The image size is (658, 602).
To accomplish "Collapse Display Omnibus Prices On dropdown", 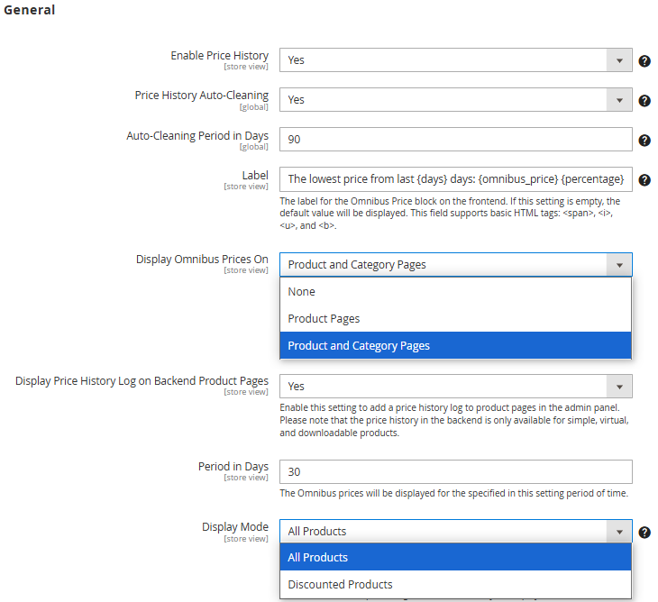I will 456,265.
